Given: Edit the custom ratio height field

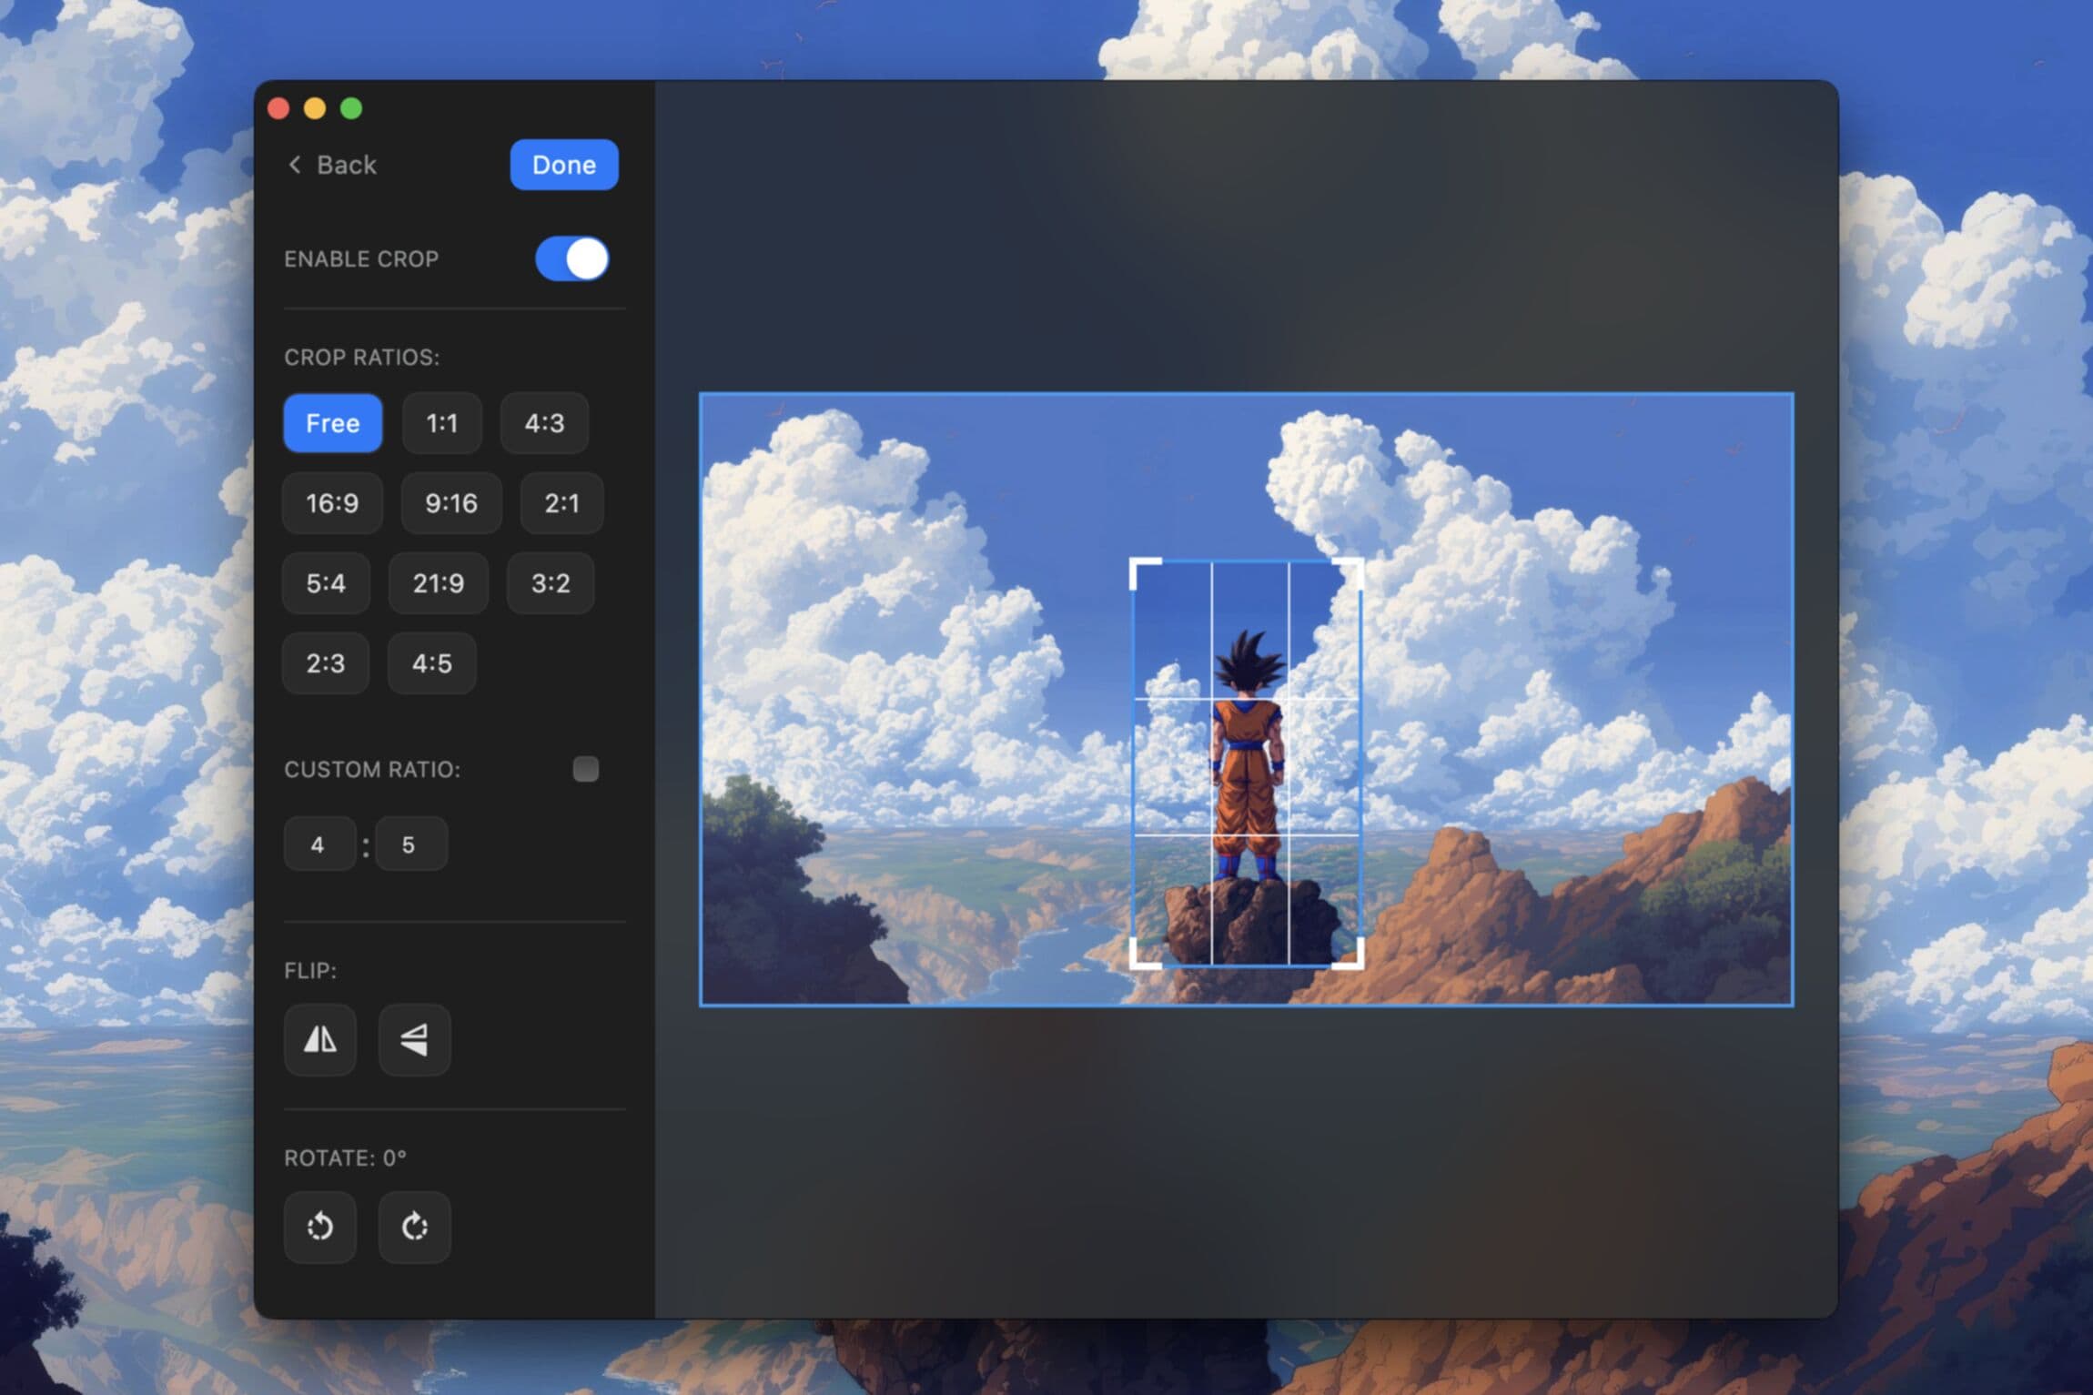Looking at the screenshot, I should point(411,844).
